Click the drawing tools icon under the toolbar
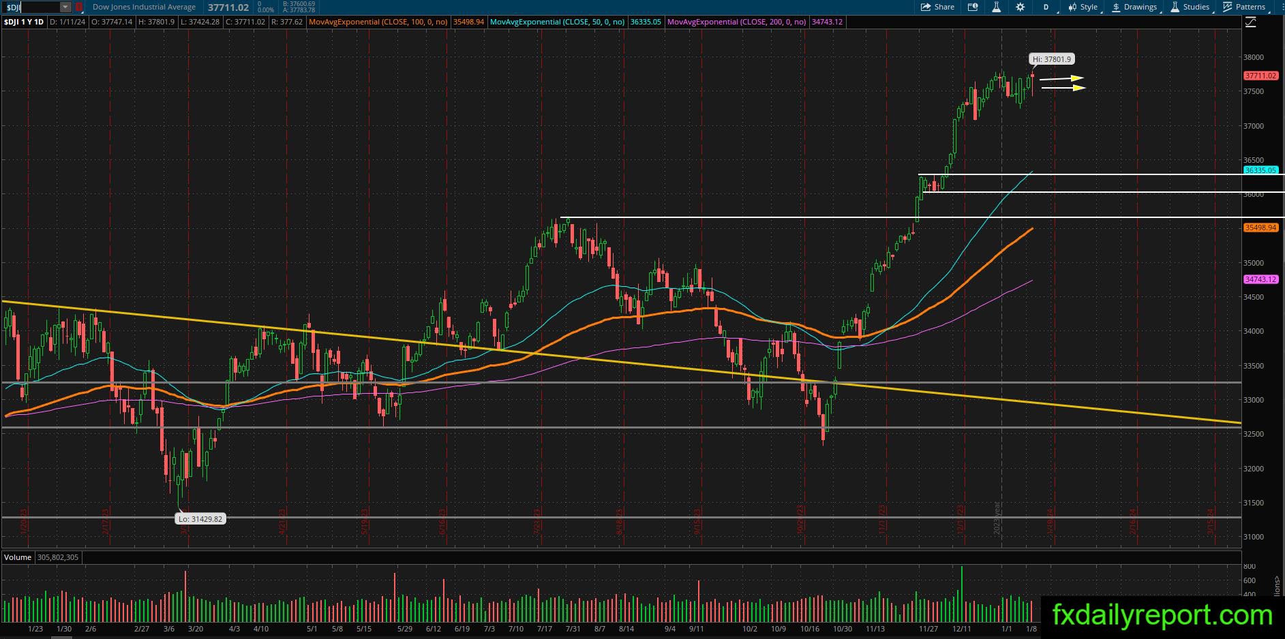 click(1250, 22)
